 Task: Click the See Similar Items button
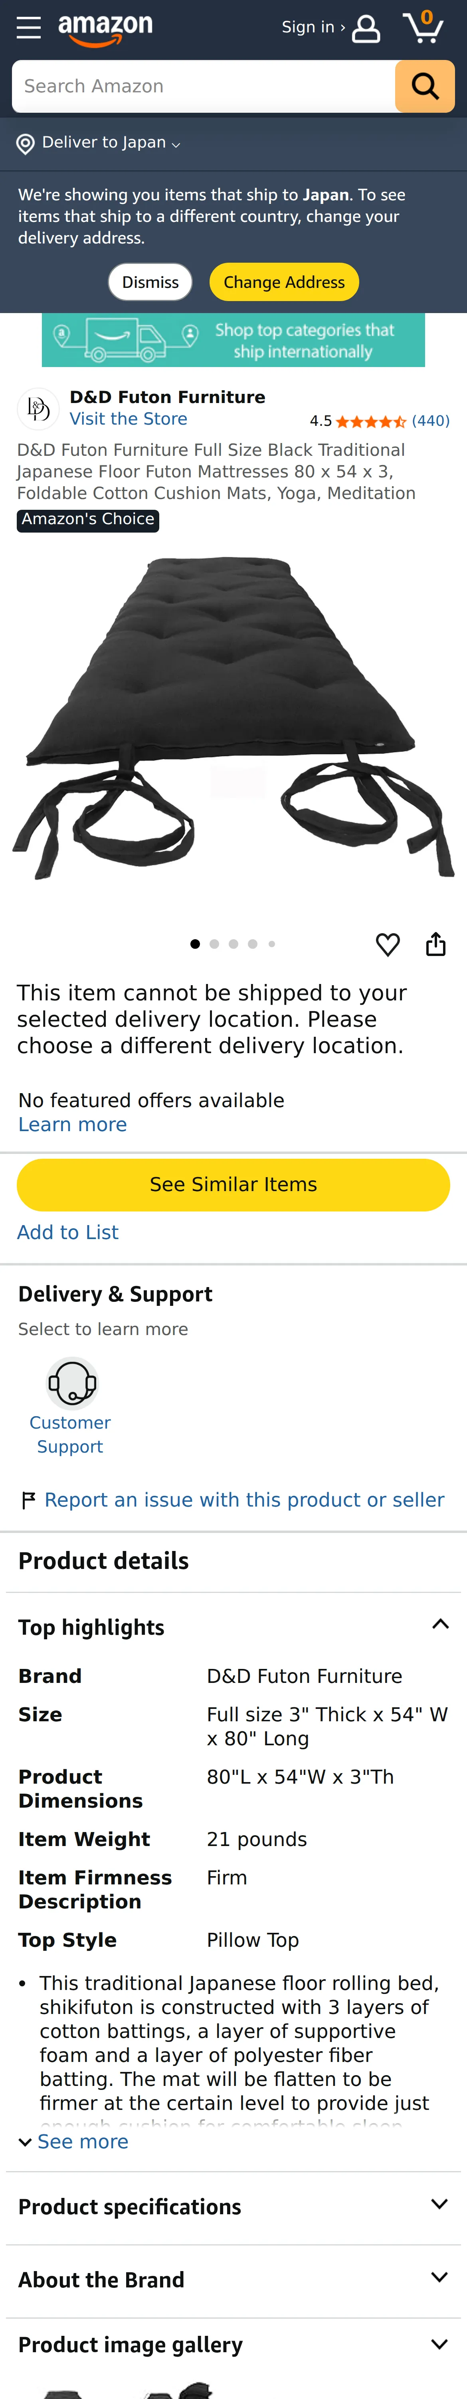coord(234,1185)
